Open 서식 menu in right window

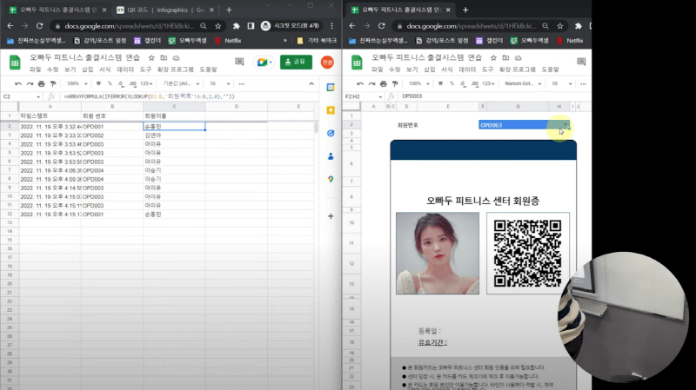pos(447,69)
